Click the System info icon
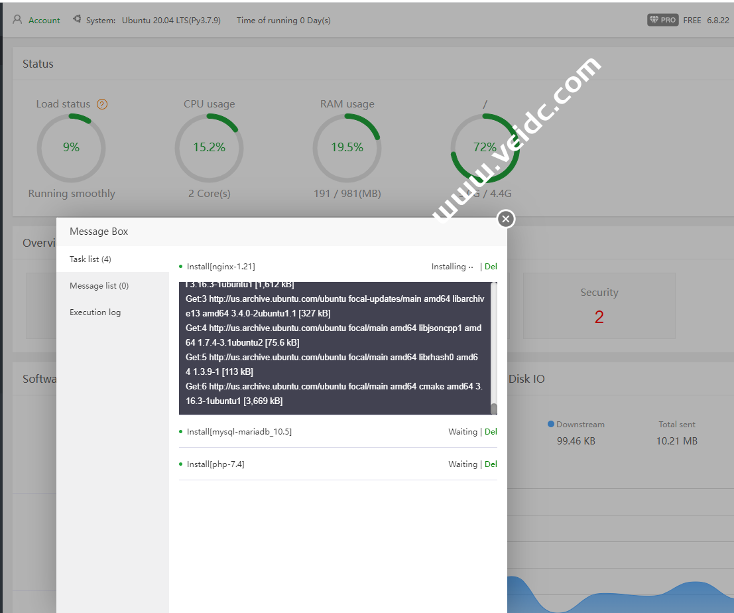734x613 pixels. [78, 20]
